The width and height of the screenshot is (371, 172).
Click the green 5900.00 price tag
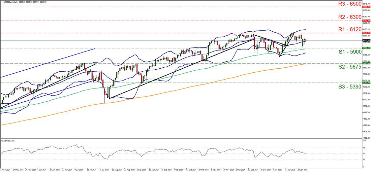pyautogui.click(x=366, y=48)
